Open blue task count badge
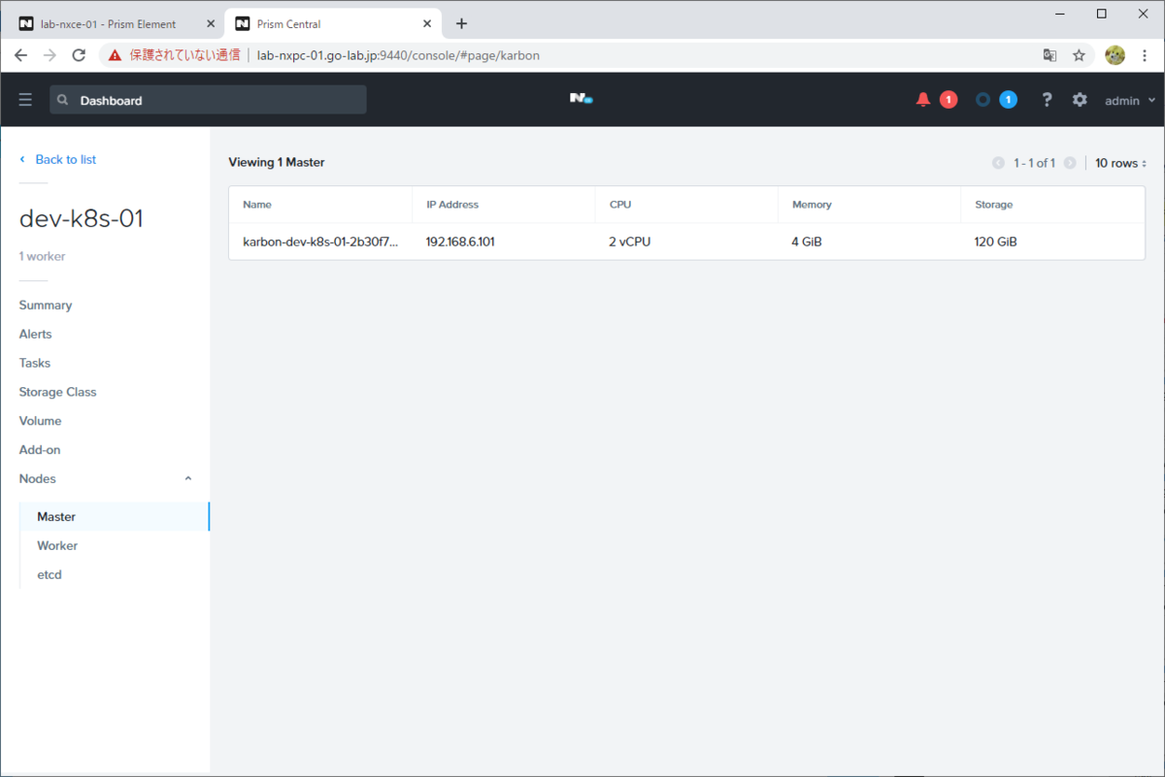Viewport: 1165px width, 777px height. pos(1009,99)
